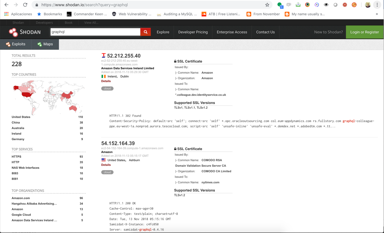Open result IP 52.212.255.40
The width and height of the screenshot is (384, 233).
(124, 56)
